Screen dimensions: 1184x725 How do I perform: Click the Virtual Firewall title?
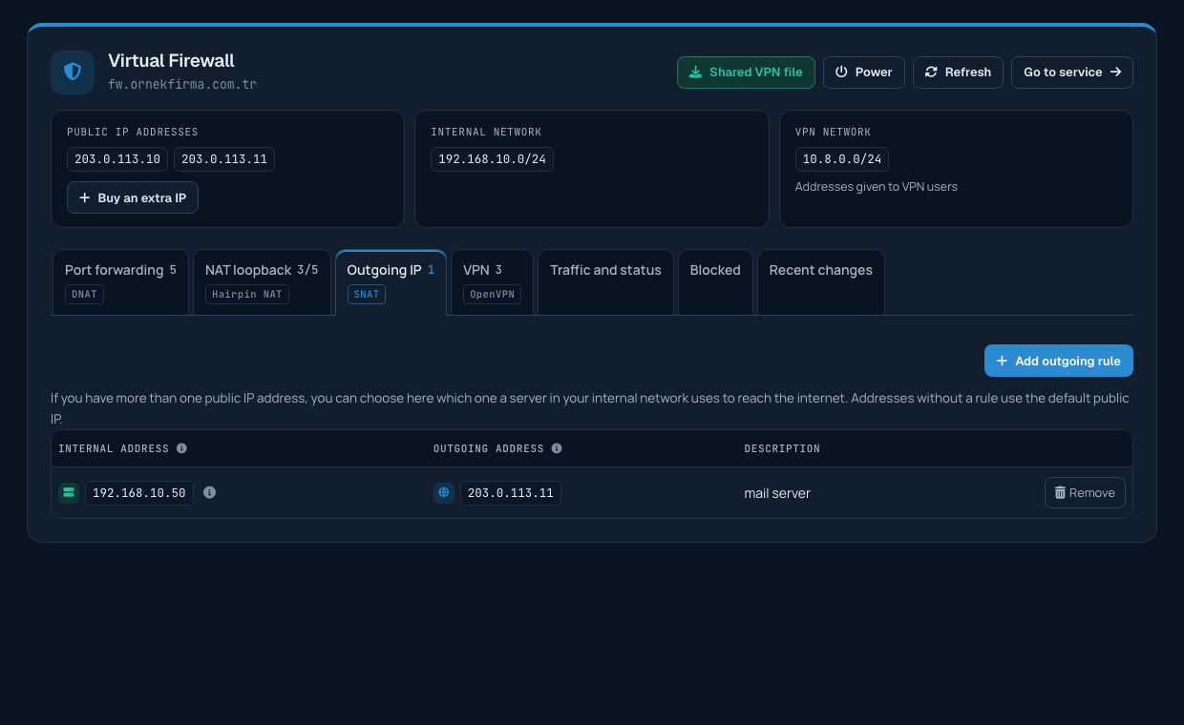(171, 60)
